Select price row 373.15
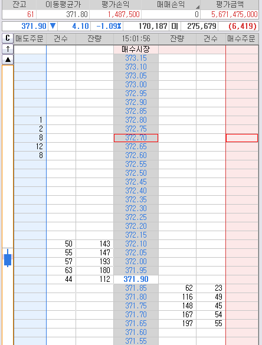The image size is (262, 345). [136, 58]
